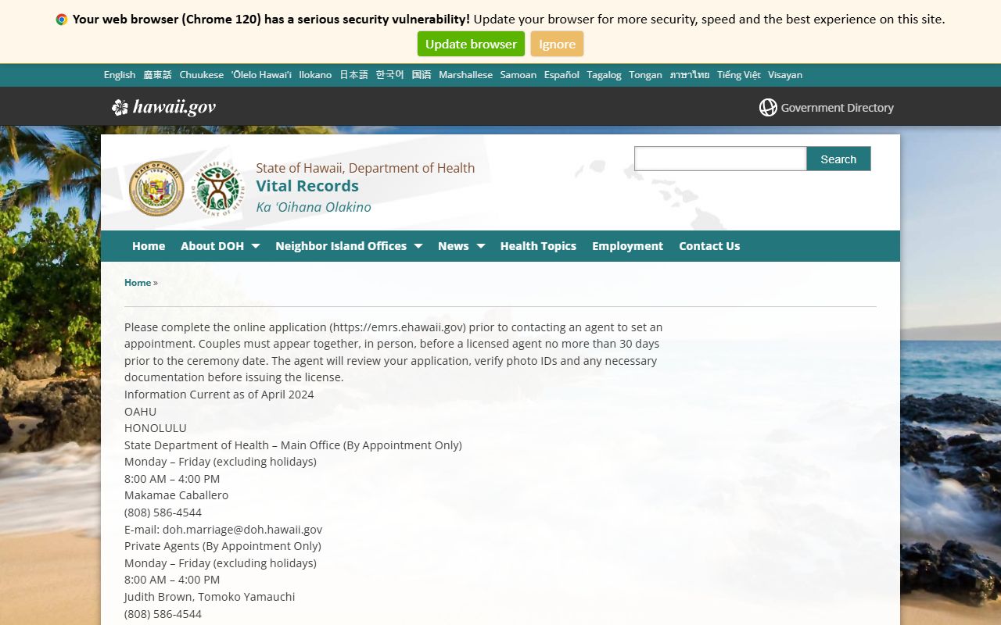
Task: Switch language to Español
Action: [x=561, y=75]
